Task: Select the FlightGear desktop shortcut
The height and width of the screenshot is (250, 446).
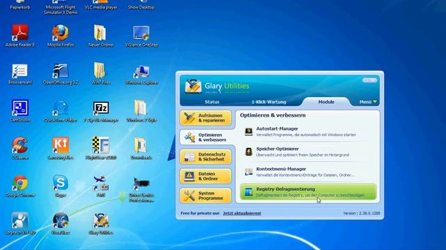Action: tap(100, 145)
